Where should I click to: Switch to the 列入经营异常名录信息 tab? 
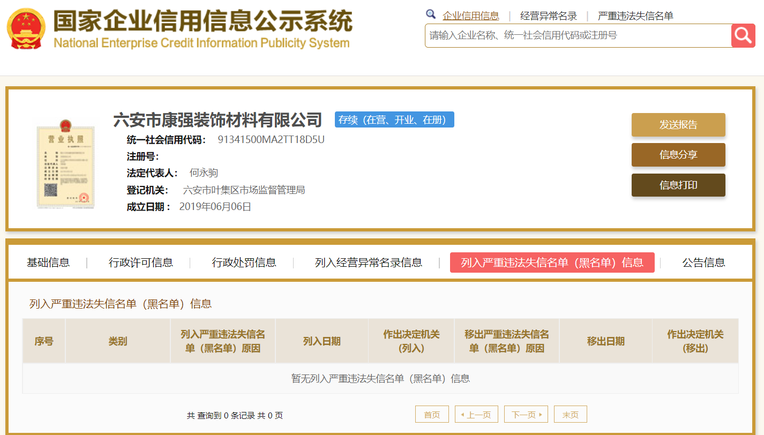369,262
